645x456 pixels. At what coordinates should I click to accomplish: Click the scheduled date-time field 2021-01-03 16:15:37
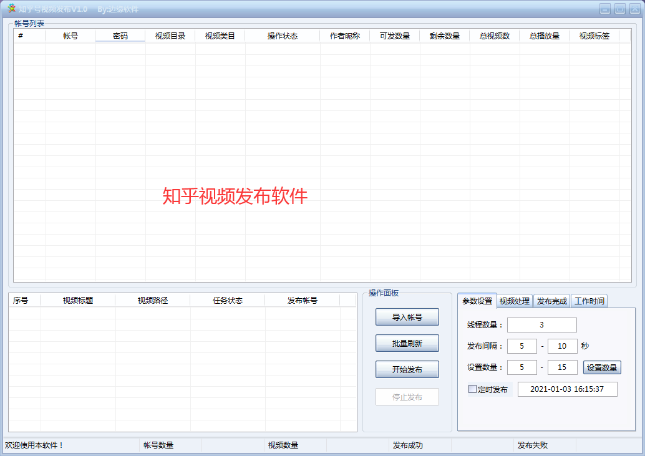click(567, 389)
